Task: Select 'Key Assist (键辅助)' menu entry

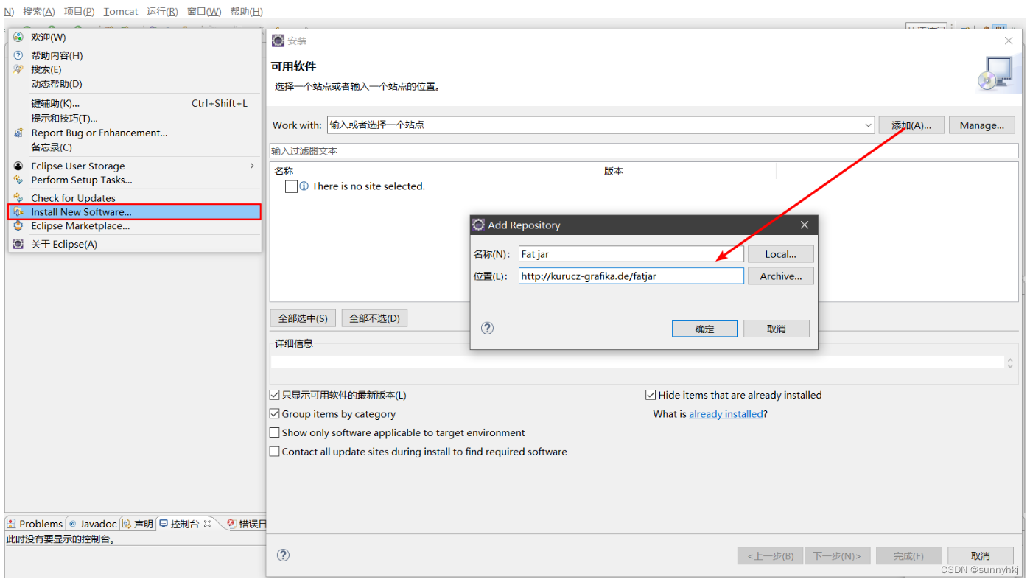Action: 135,103
